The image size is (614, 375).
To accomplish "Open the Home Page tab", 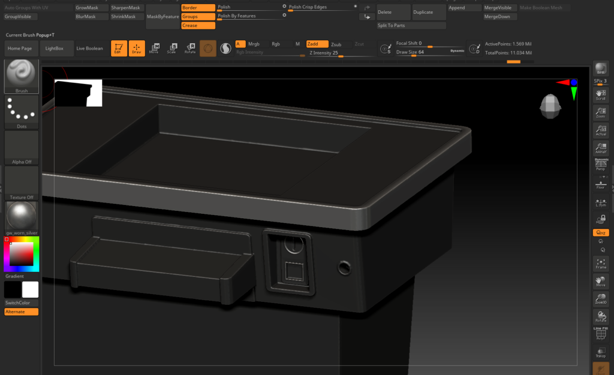I will [x=20, y=49].
